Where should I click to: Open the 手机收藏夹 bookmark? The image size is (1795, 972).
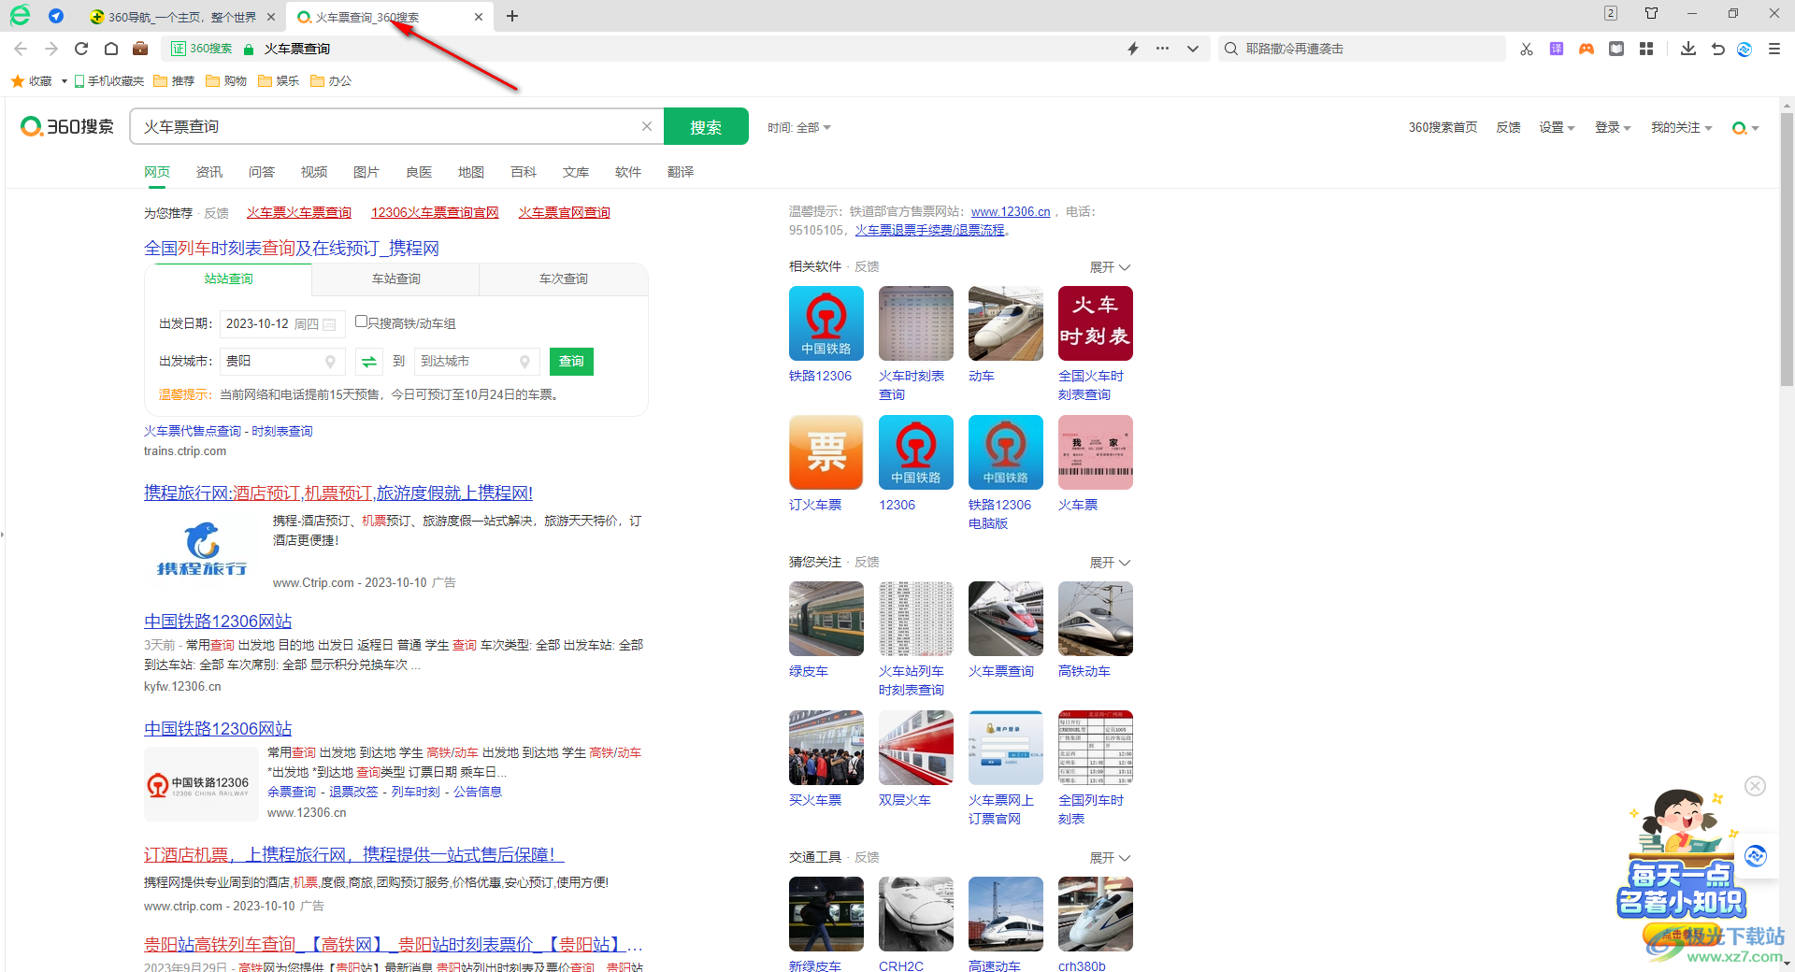109,81
